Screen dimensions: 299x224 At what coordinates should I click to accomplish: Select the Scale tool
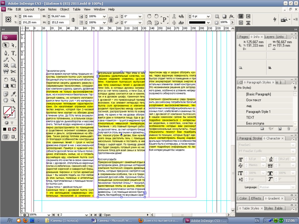(x=13, y=80)
